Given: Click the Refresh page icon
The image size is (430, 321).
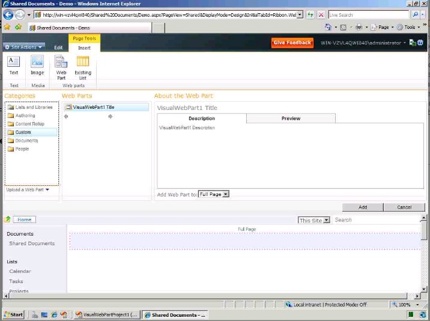Looking at the screenshot, I should point(310,15).
